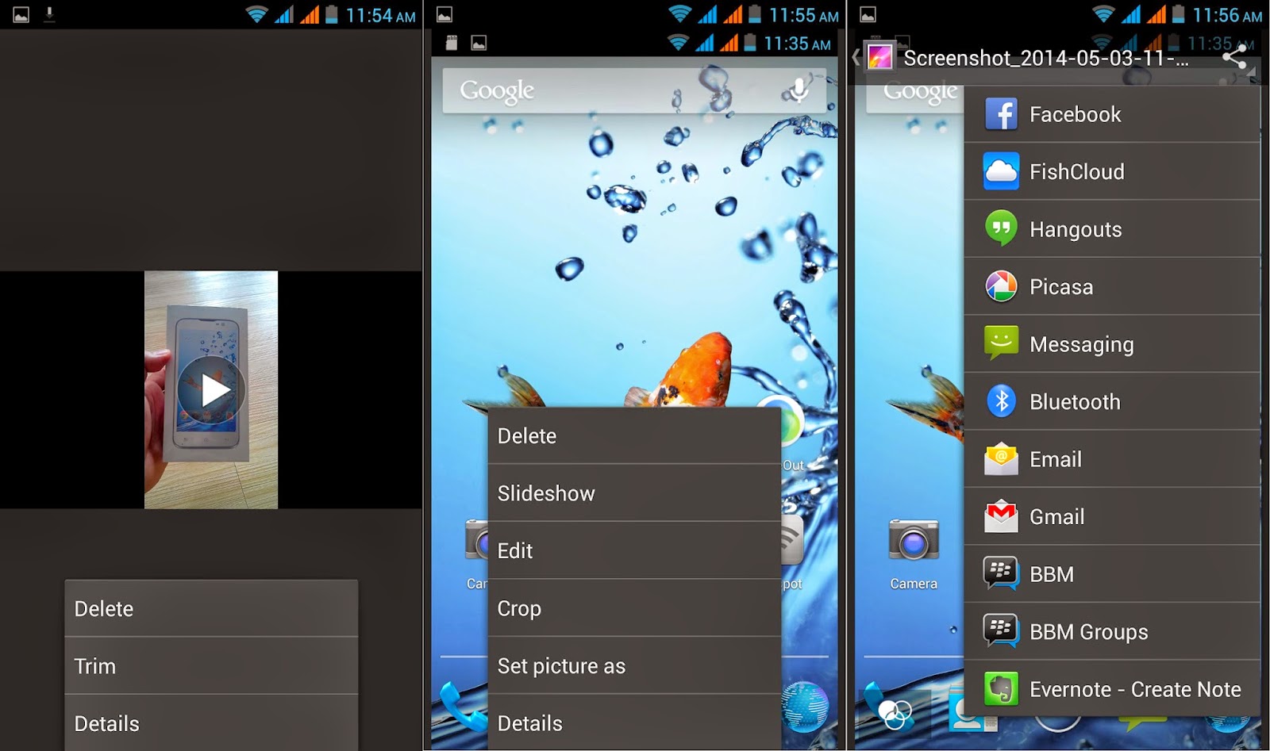This screenshot has width=1270, height=751.
Task: Select the Picasa icon
Action: click(x=1001, y=286)
